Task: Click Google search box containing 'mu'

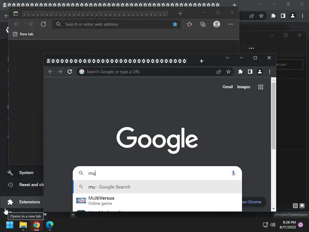Action: point(157,173)
